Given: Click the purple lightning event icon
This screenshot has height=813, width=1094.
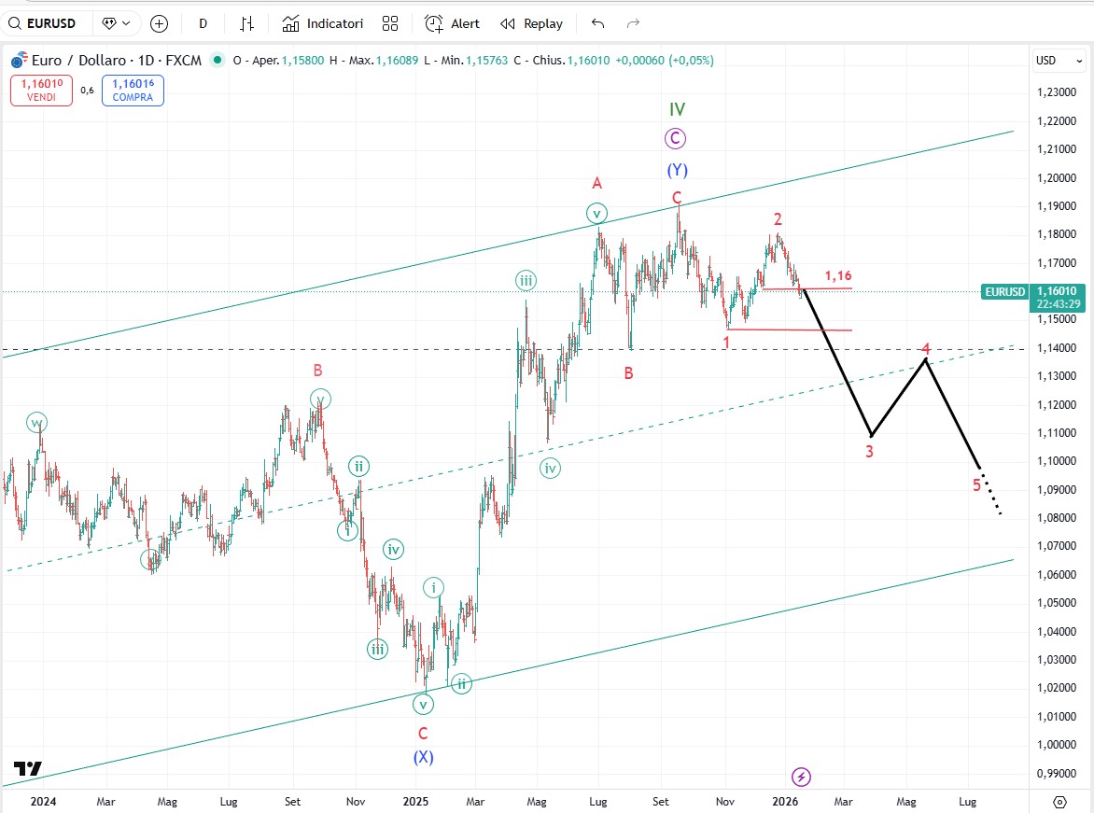Looking at the screenshot, I should 801,777.
